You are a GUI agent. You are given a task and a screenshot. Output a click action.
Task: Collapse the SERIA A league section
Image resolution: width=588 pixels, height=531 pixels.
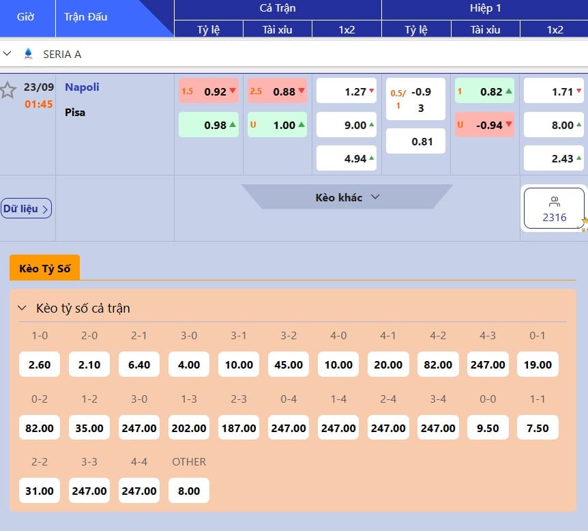click(x=8, y=53)
